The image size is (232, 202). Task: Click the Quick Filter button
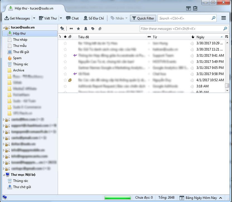click(x=143, y=18)
